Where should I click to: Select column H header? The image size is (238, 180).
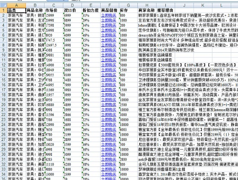pos(147,5)
